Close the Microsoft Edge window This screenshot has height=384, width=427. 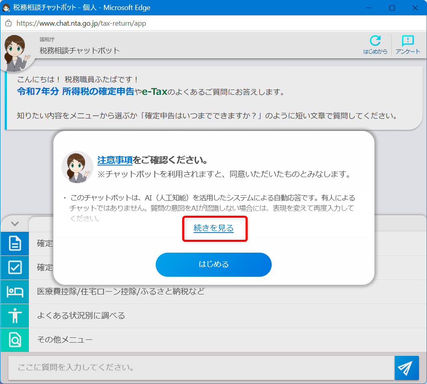[x=415, y=8]
